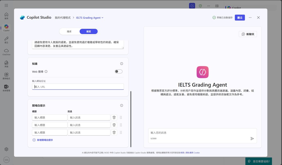Click inside the instructions text area
The height and width of the screenshot is (165, 282).
click(x=78, y=44)
